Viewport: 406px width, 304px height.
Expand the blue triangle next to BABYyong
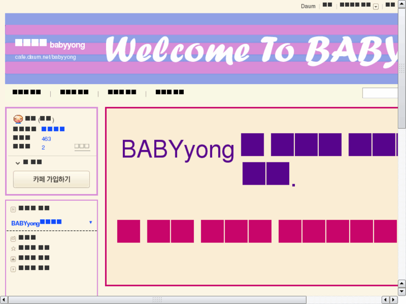[90, 222]
